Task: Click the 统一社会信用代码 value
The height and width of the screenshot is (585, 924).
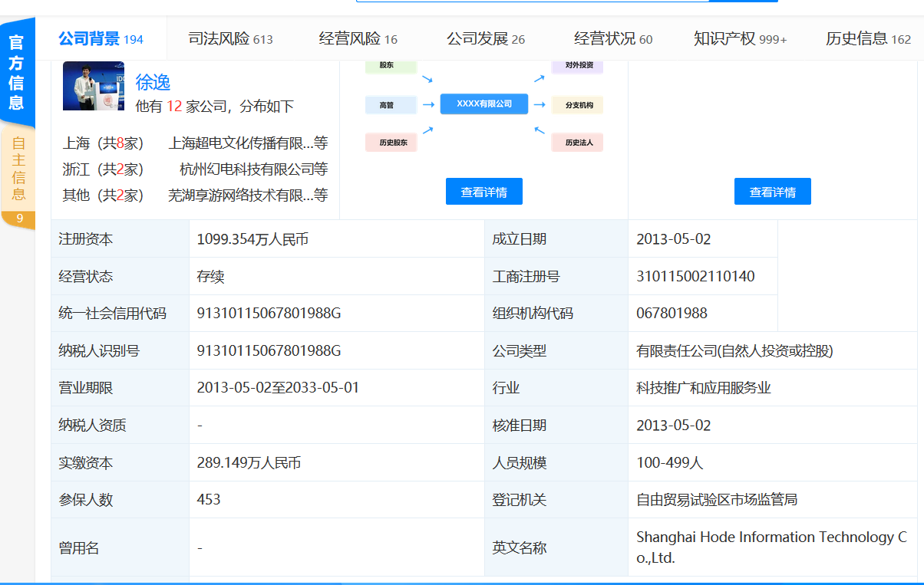Action: click(269, 314)
